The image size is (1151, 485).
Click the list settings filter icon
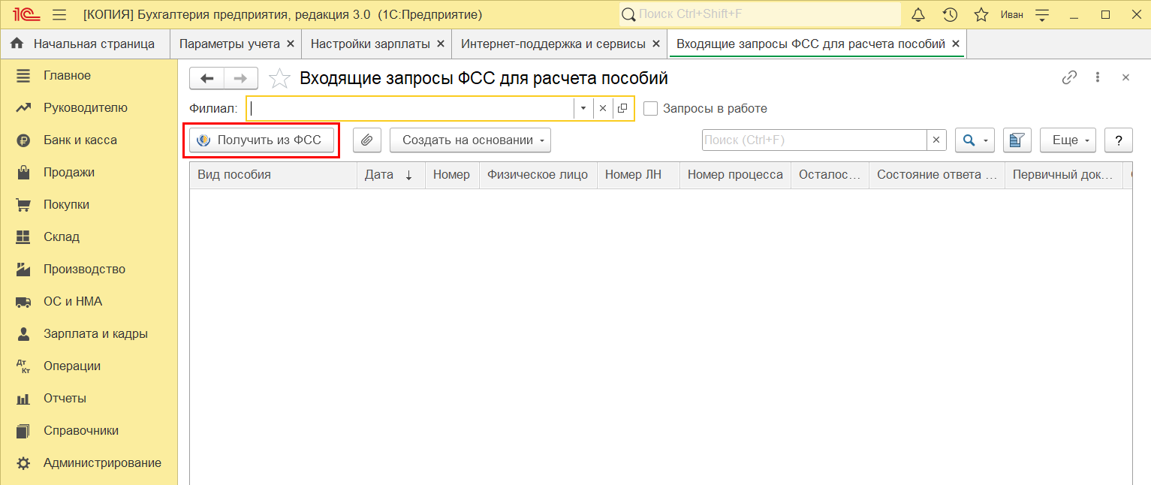point(1017,140)
